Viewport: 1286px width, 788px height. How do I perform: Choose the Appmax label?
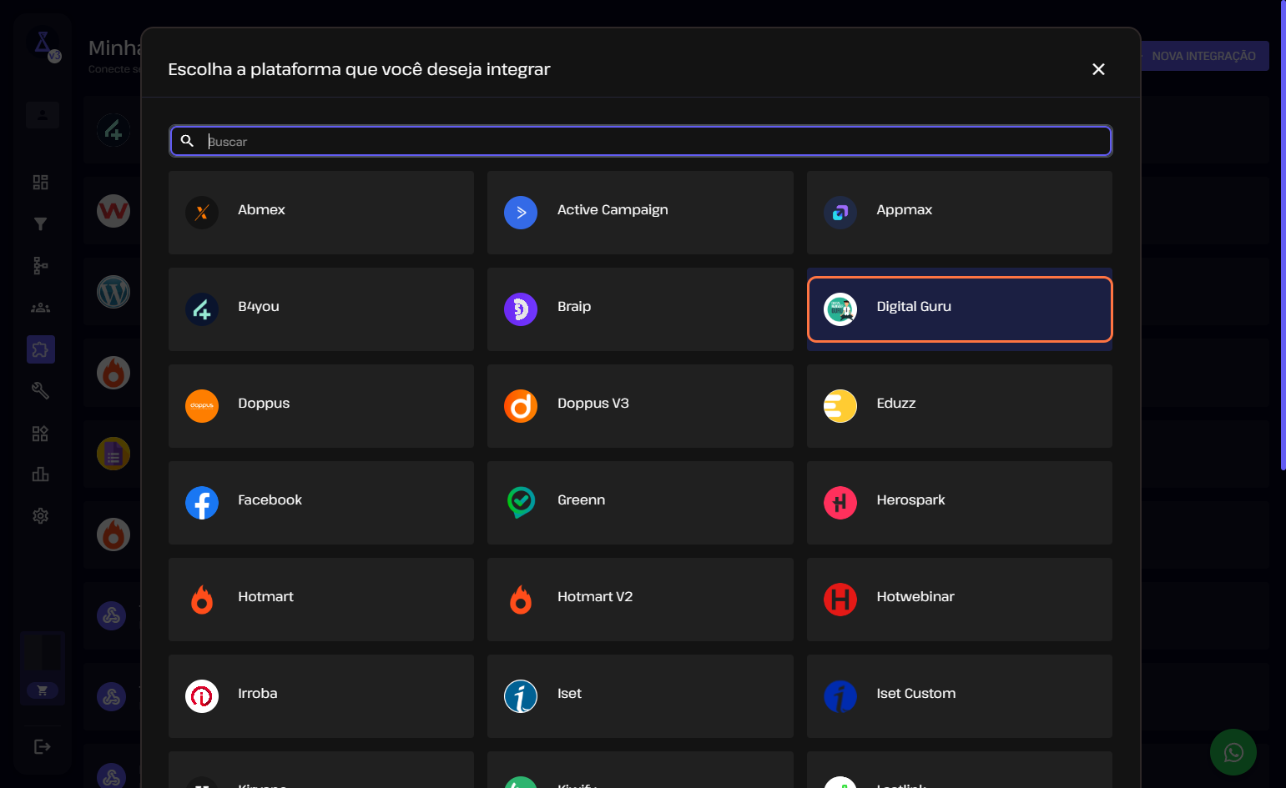click(904, 210)
